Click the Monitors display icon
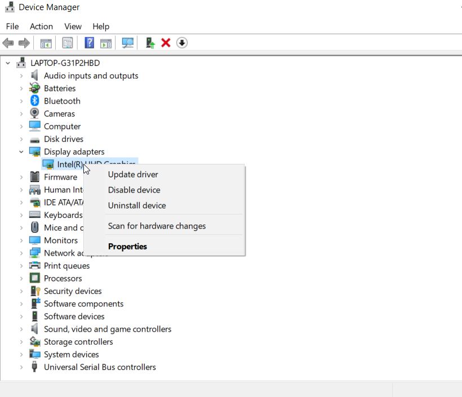This screenshot has height=397, width=462. click(35, 240)
